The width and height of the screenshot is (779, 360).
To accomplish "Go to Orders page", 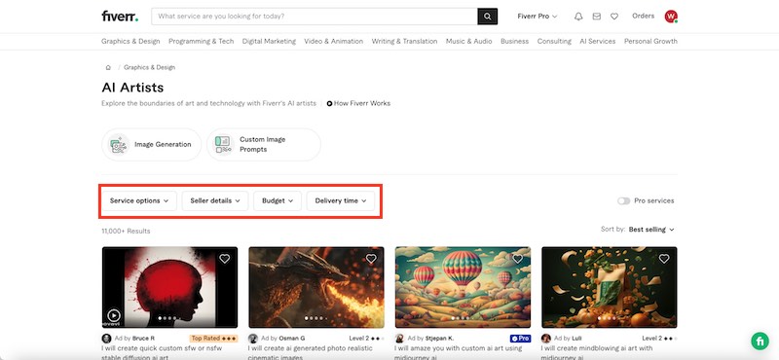I will (x=644, y=16).
